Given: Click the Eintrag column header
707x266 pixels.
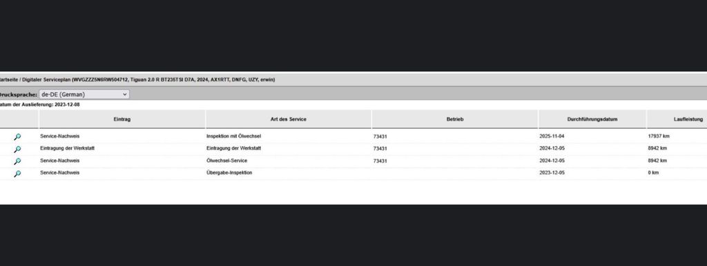Looking at the screenshot, I should point(122,119).
